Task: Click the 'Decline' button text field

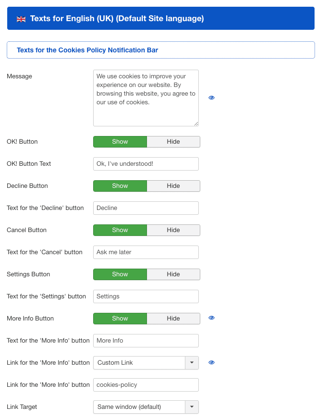Action: point(146,208)
